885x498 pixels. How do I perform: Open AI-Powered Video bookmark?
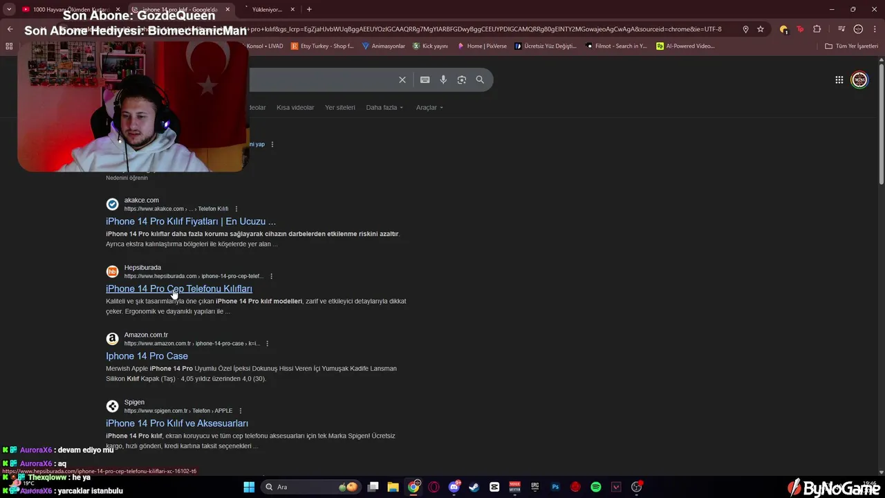click(686, 46)
